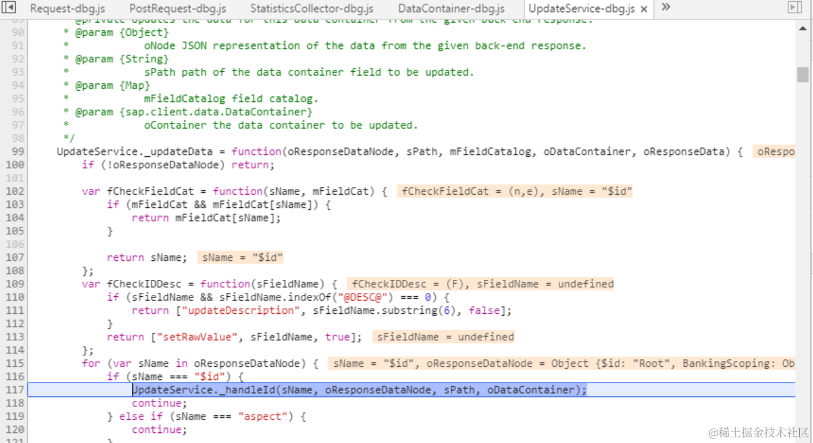The height and width of the screenshot is (443, 813).
Task: Open the DataContainer-dbg.js tab
Action: pos(452,9)
